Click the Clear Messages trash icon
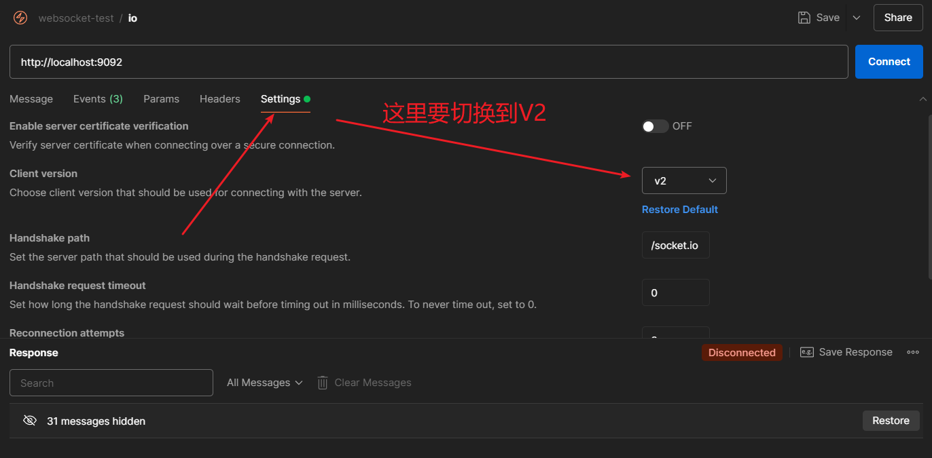Viewport: 932px width, 458px height. [322, 382]
